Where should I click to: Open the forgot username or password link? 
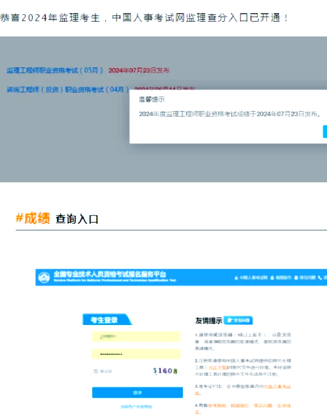coord(136,407)
